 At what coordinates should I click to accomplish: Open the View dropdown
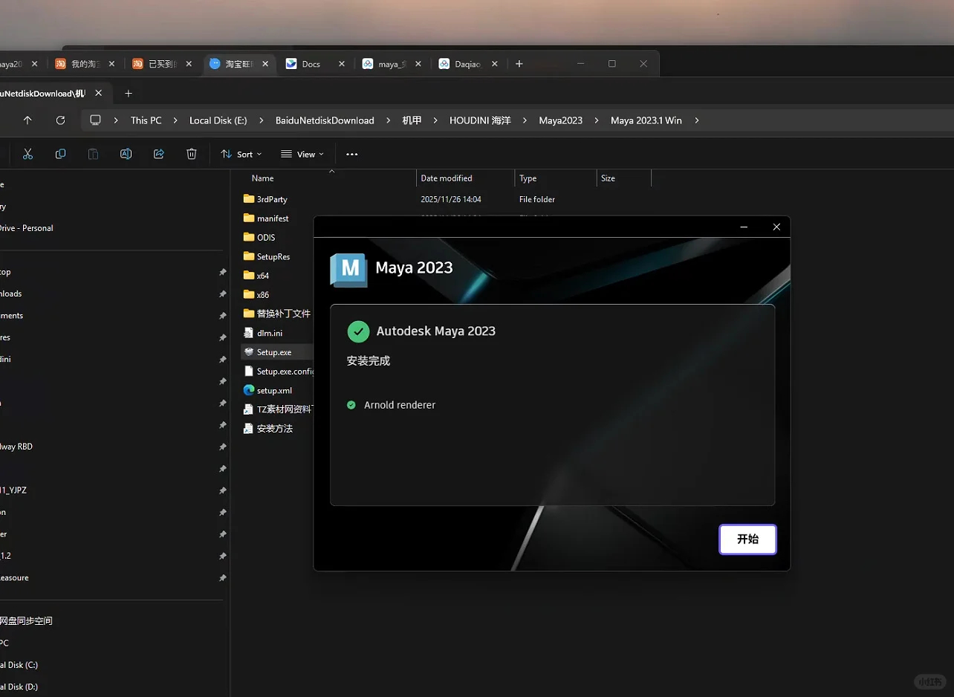pos(302,155)
